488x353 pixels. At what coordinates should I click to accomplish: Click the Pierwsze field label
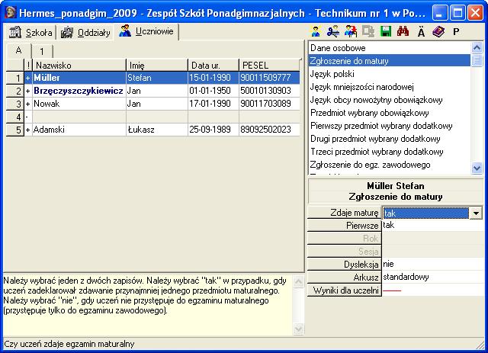click(x=344, y=226)
